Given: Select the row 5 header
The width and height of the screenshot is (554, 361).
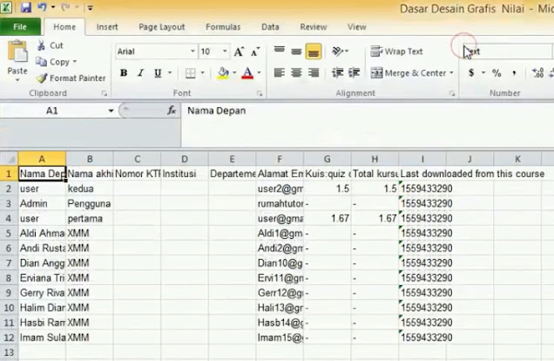Looking at the screenshot, I should [x=9, y=234].
